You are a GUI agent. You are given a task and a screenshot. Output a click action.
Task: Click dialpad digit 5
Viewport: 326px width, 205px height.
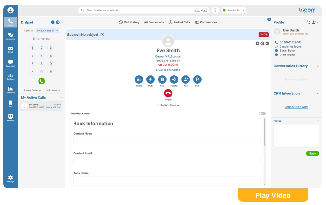click(x=42, y=56)
